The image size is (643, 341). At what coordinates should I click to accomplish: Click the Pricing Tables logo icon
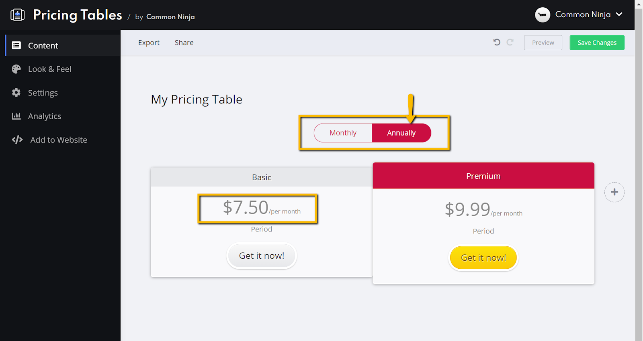tap(17, 15)
